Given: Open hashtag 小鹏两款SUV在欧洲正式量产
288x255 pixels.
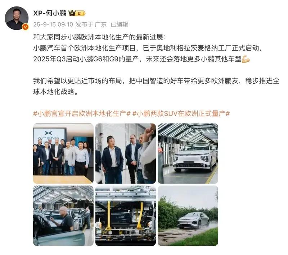Looking at the screenshot, I should point(181,113).
